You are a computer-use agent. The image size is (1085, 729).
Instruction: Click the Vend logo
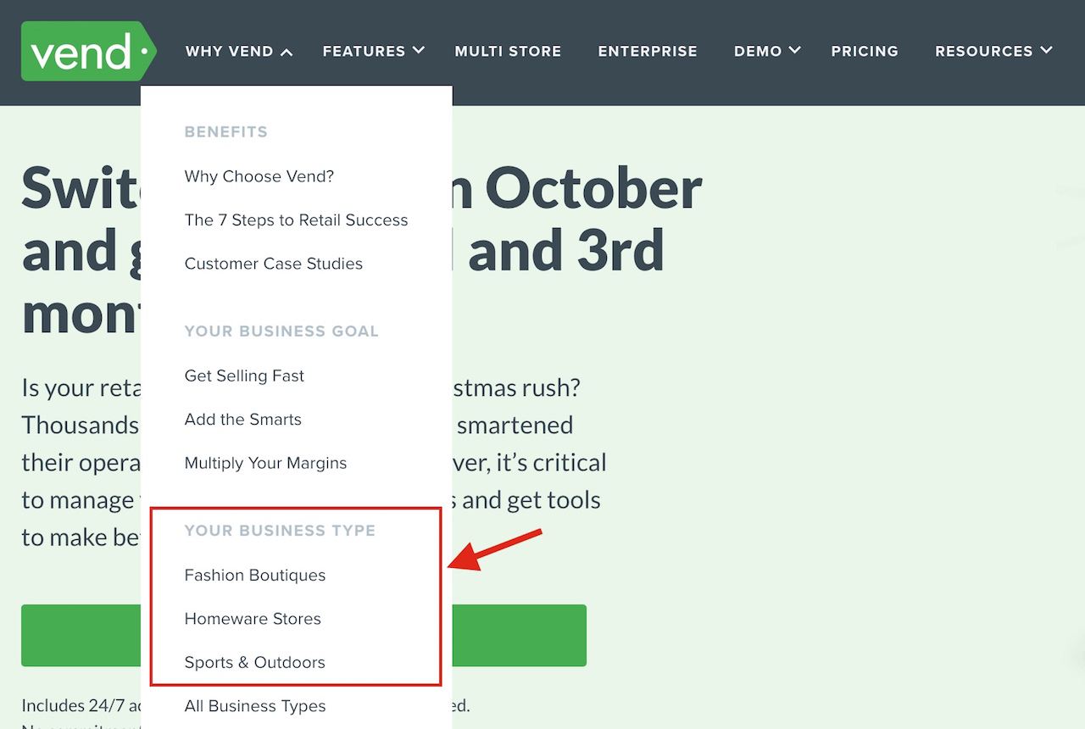(89, 51)
